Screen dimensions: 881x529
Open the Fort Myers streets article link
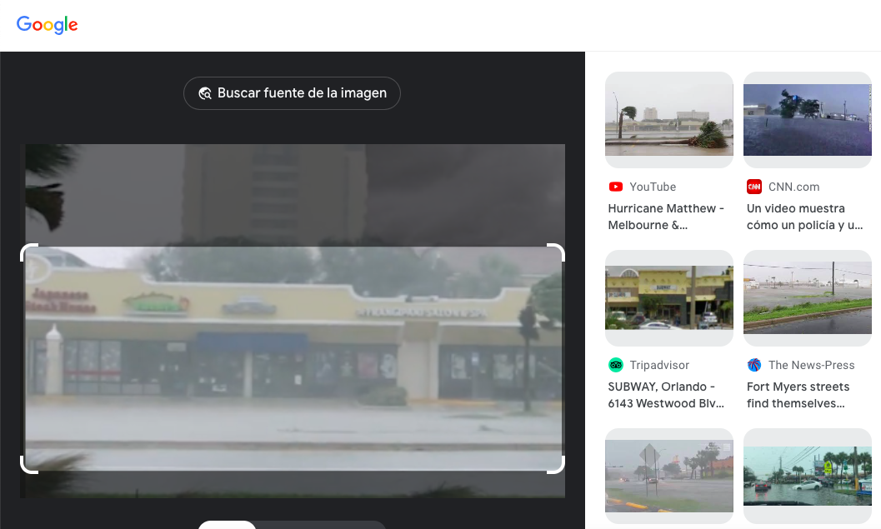[798, 395]
